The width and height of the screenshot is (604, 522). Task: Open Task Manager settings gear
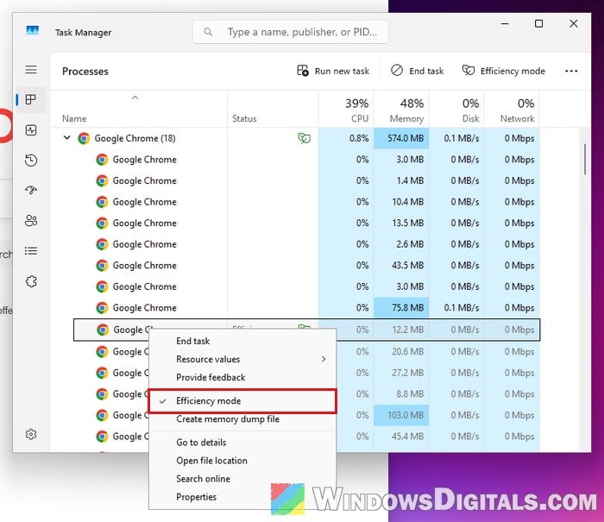pos(31,434)
